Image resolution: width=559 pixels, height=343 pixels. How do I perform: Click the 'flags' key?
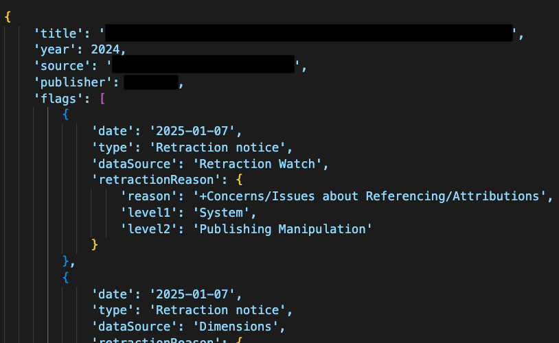click(x=57, y=99)
